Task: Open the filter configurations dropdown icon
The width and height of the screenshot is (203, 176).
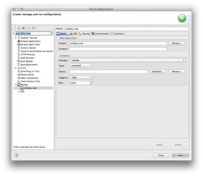Action: click(34, 28)
